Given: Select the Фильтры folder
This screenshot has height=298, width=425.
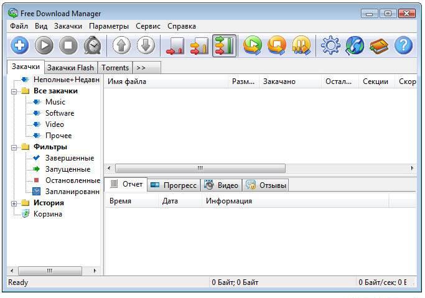Looking at the screenshot, I should tap(50, 147).
